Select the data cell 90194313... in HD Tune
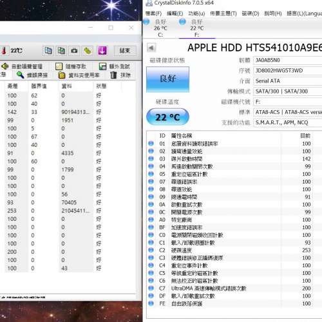Viewport: 322px width, 322px height. tap(75, 112)
